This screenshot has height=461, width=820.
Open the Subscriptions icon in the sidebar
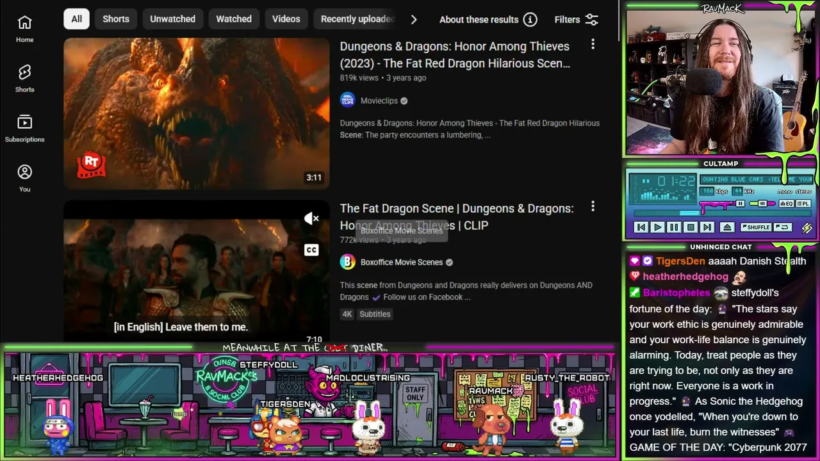coord(24,122)
